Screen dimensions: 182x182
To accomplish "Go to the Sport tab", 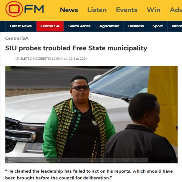I will click(x=158, y=26).
